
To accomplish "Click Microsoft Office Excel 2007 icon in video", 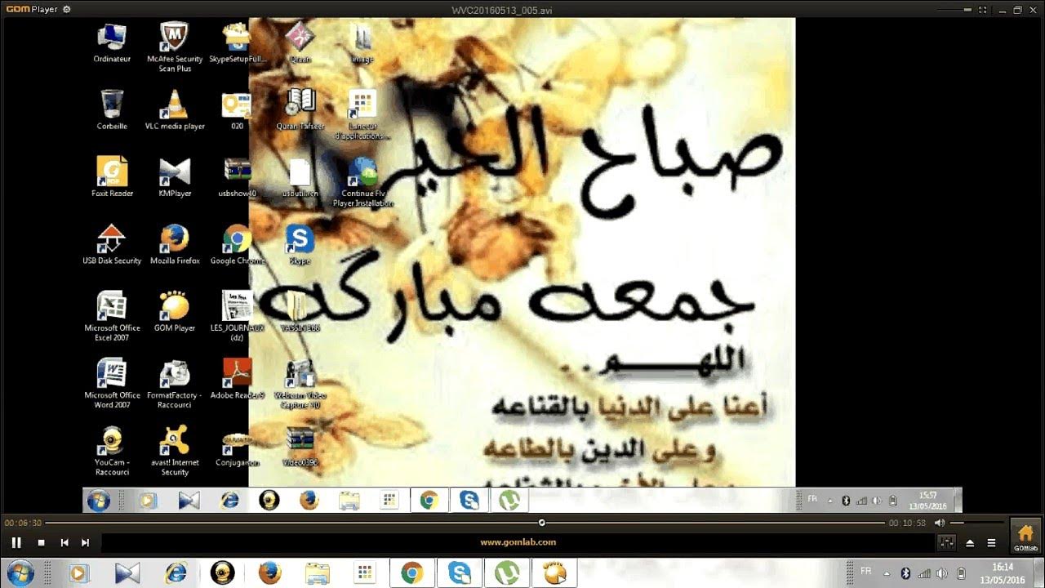I will [112, 316].
